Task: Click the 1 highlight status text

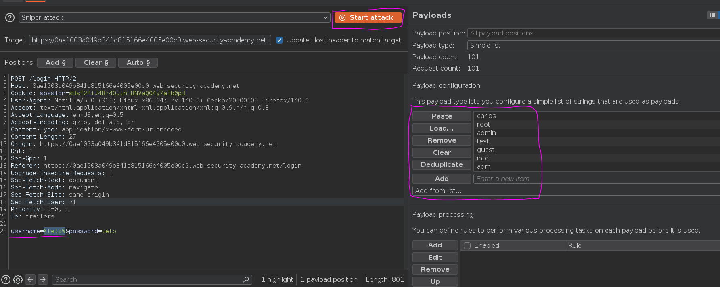Action: 277,279
